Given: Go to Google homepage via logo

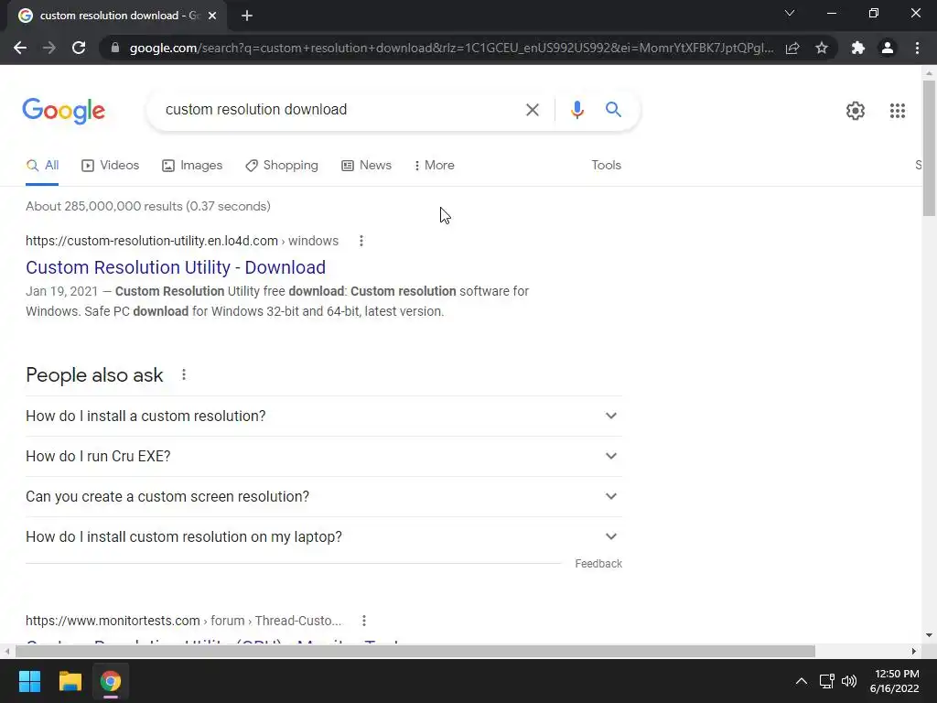Looking at the screenshot, I should [64, 111].
